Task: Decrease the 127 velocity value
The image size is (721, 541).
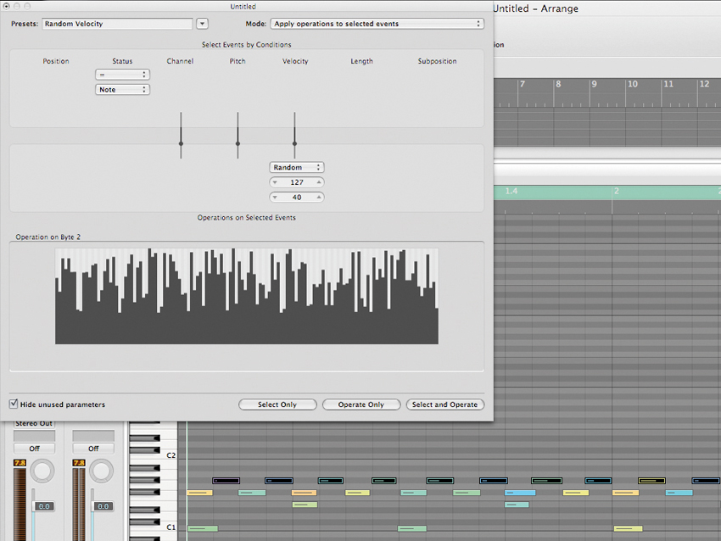Action: pos(275,182)
